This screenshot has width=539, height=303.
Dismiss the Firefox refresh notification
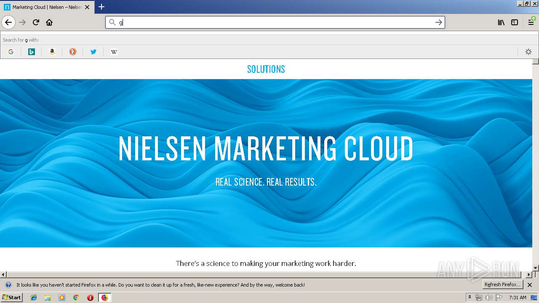[x=530, y=285]
